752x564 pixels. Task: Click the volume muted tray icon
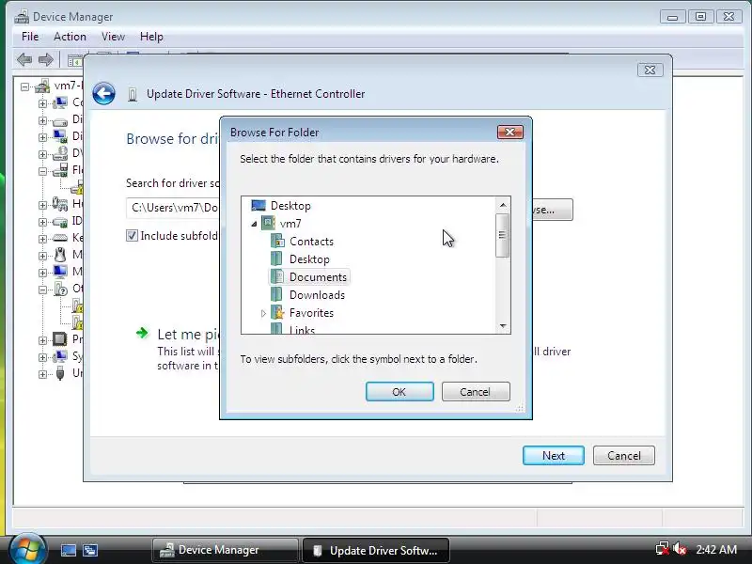[680, 549]
